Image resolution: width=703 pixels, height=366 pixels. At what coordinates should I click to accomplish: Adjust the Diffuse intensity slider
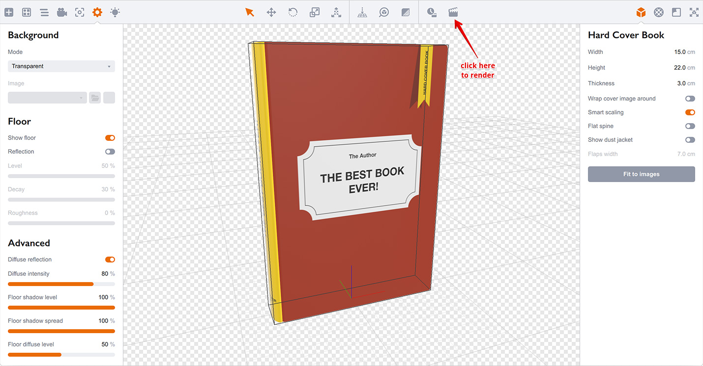coord(61,284)
